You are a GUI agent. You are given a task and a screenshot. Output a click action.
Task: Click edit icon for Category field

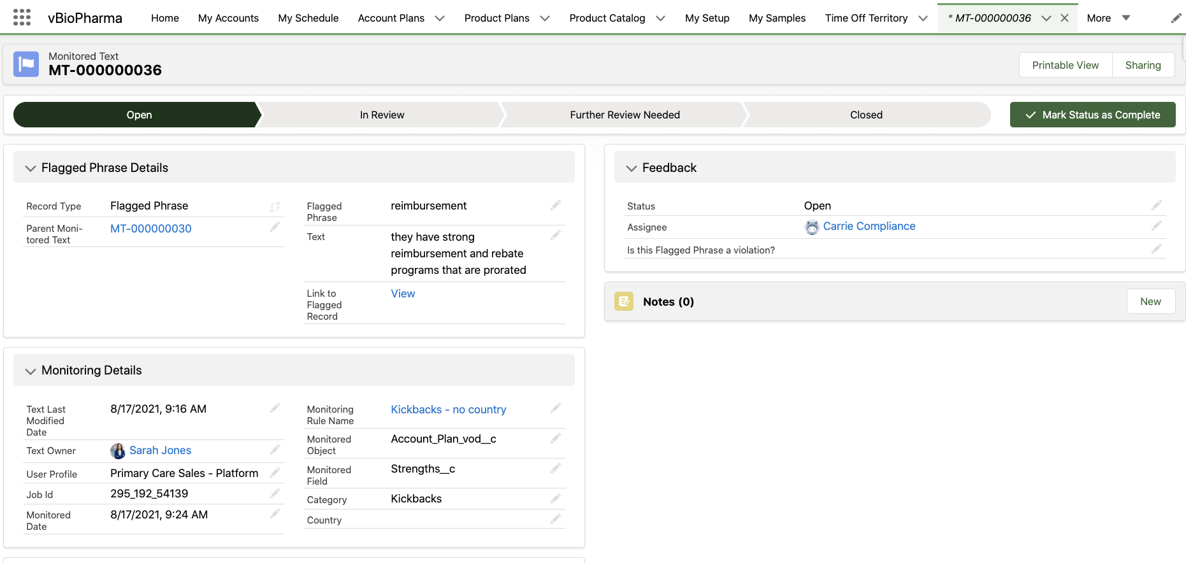555,499
